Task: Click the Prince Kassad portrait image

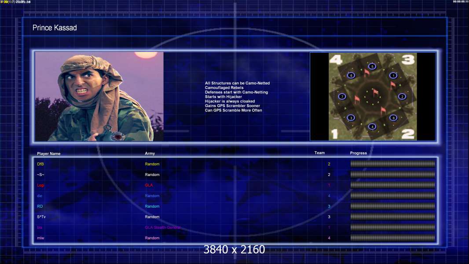Action: point(99,96)
